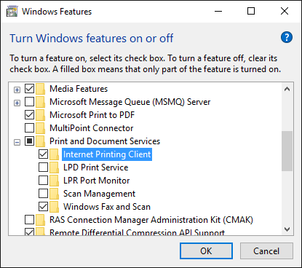Screen dimensions: 302x268
Task: Click the scrollbar down arrow
Action: click(x=287, y=229)
